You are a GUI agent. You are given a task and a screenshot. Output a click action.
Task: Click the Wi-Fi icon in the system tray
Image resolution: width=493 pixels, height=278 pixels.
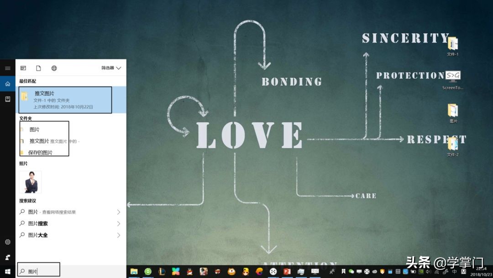tap(437, 272)
